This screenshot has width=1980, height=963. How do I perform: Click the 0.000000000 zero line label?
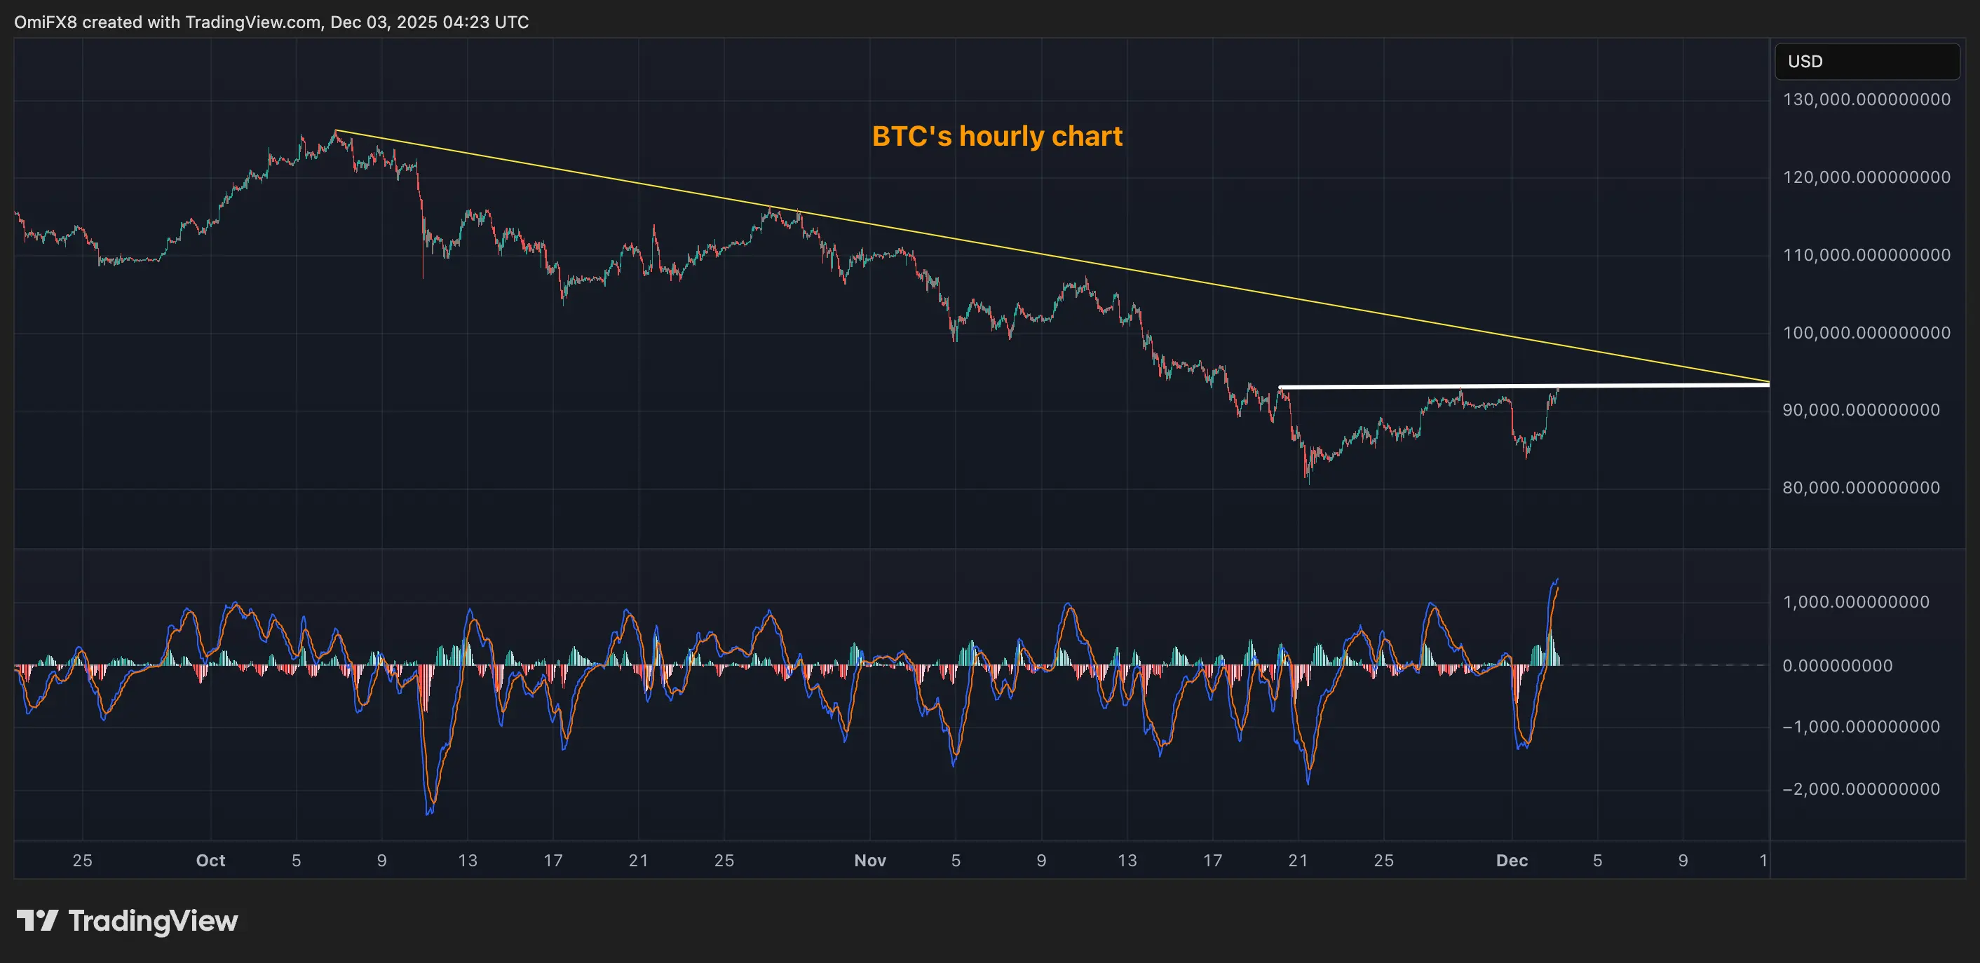point(1840,666)
